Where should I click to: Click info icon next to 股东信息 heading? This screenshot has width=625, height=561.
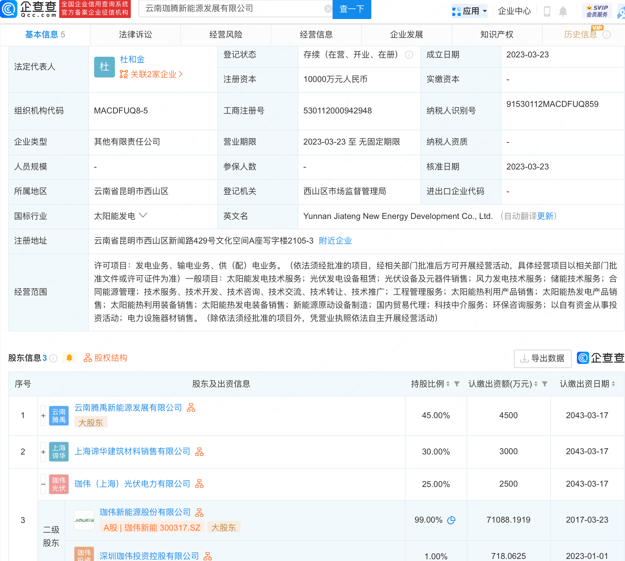pyautogui.click(x=53, y=358)
